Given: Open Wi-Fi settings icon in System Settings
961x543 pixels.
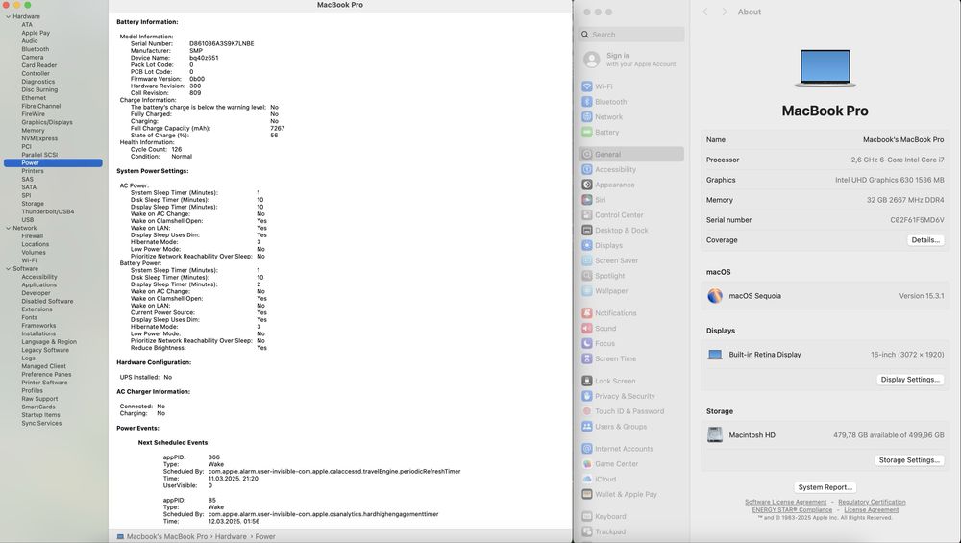Looking at the screenshot, I should click(587, 86).
